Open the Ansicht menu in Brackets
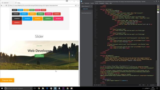This screenshot has width=160, height=90. (x=96, y=3)
